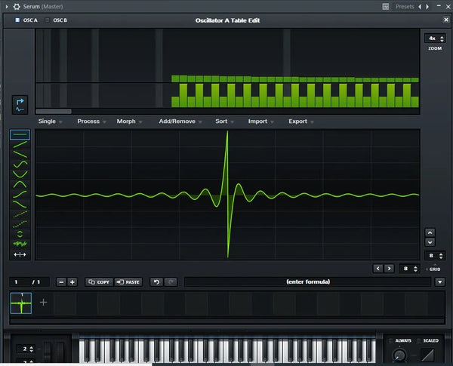Image resolution: width=453 pixels, height=366 pixels.
Task: Click the horizontal double-arrow tool icon
Action: click(x=20, y=255)
